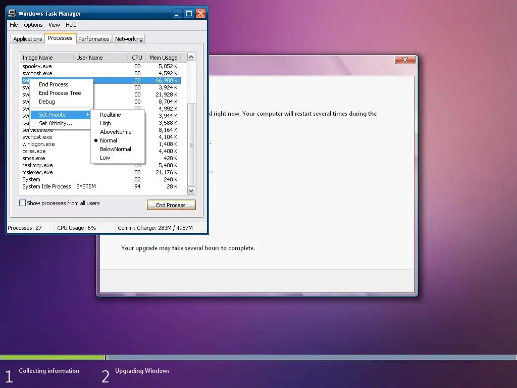Open the View menu
The width and height of the screenshot is (517, 388).
click(54, 25)
